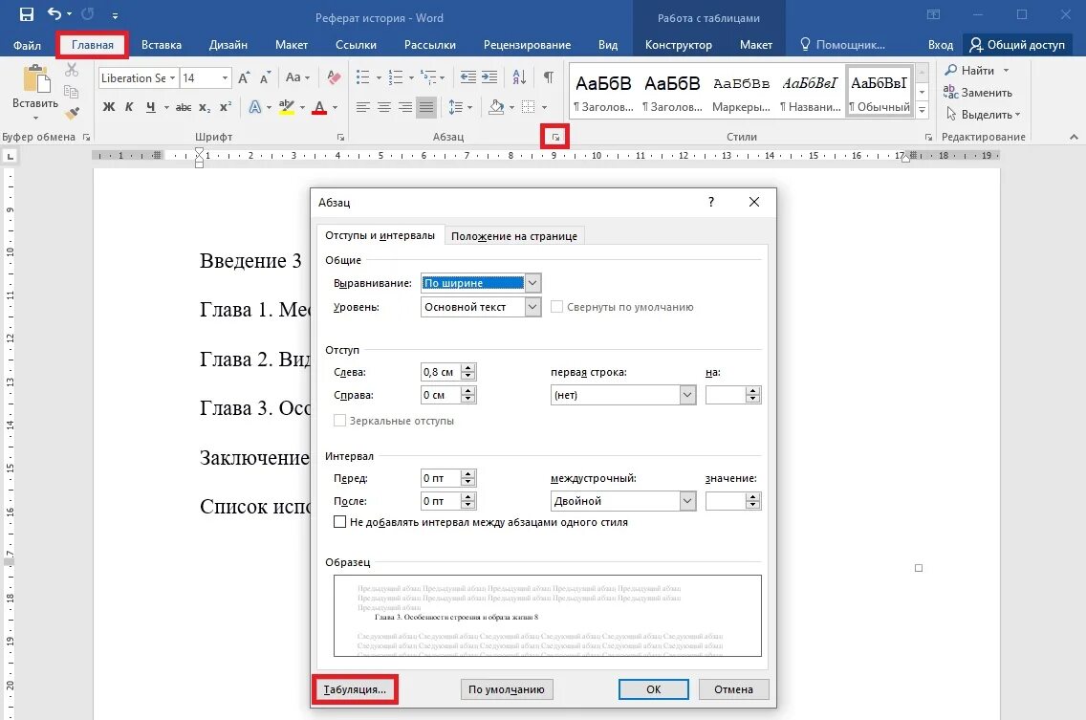Open the font size 14 dropdown
This screenshot has height=720, width=1086.
(x=225, y=78)
